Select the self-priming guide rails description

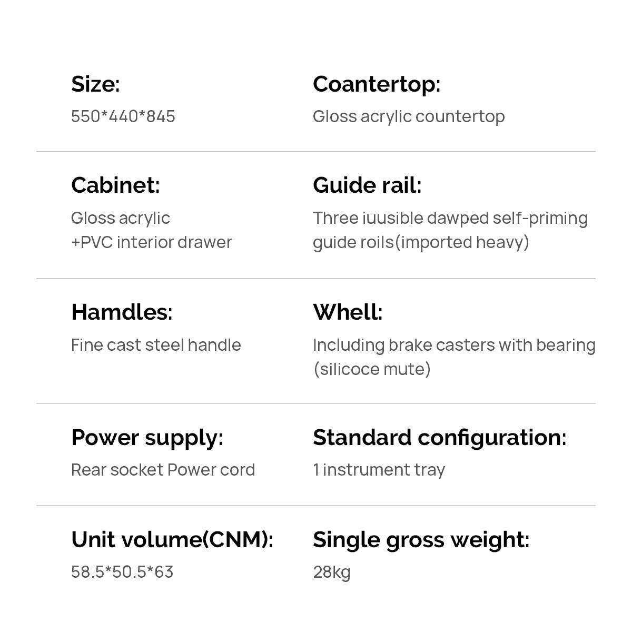click(450, 230)
